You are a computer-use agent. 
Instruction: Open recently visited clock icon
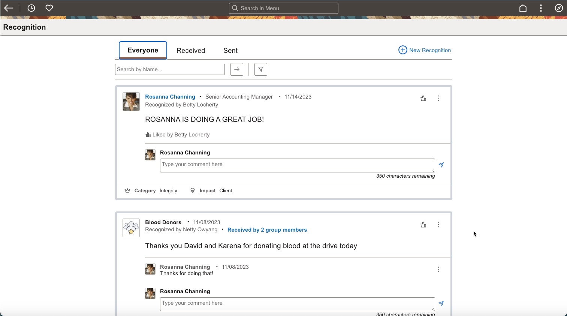(31, 8)
